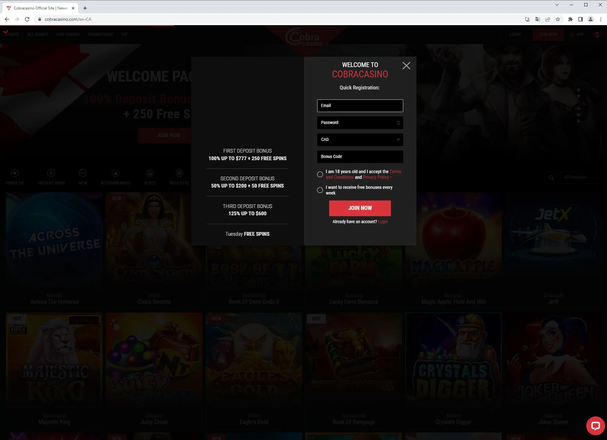Image resolution: width=607 pixels, height=440 pixels.
Task: Click the translate page icon
Action: (538, 19)
